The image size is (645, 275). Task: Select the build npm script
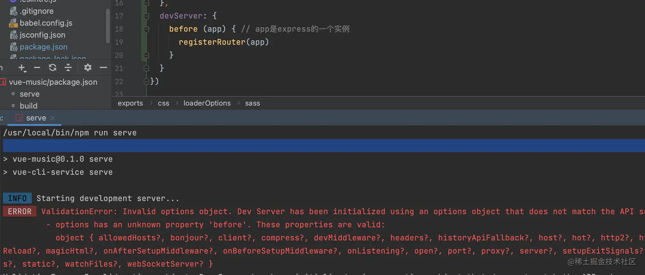pos(29,106)
